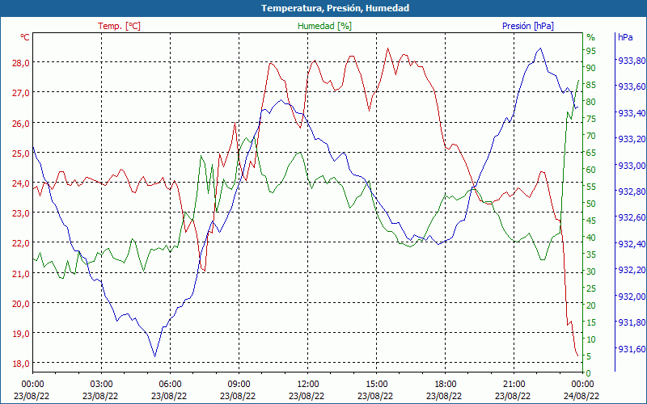Image resolution: width=647 pixels, height=404 pixels.
Task: Click the 95 humidity axis value
Action: [x=591, y=51]
